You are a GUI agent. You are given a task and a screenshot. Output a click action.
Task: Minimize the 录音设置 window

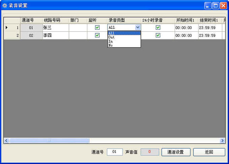tap(208, 5)
